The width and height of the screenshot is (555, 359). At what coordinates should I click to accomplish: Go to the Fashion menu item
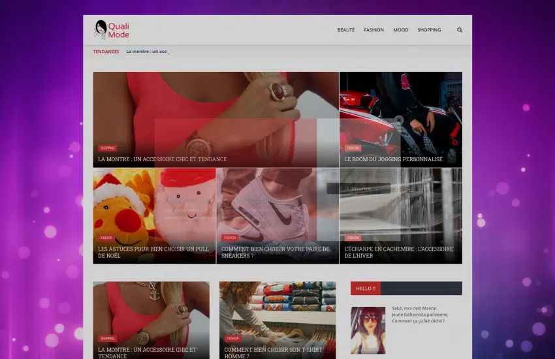pyautogui.click(x=373, y=30)
